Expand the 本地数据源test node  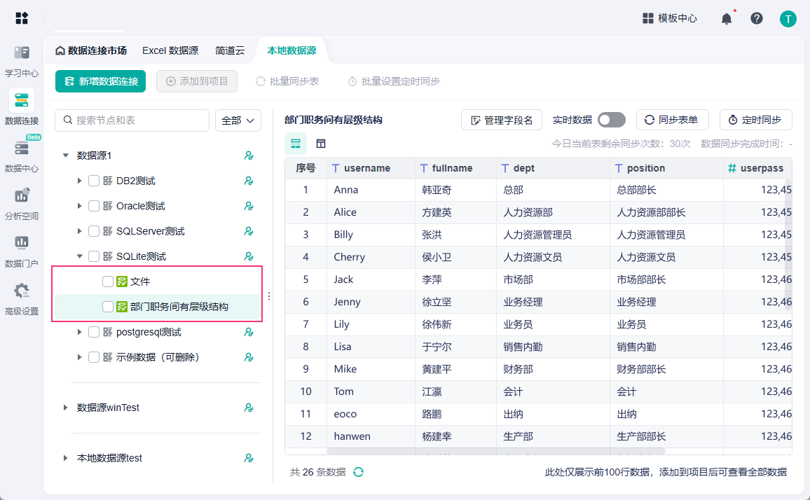(x=66, y=458)
